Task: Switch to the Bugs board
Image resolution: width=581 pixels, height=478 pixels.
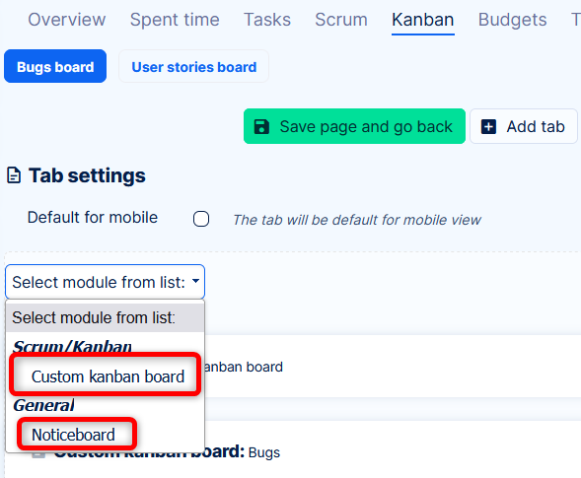Action: [55, 66]
